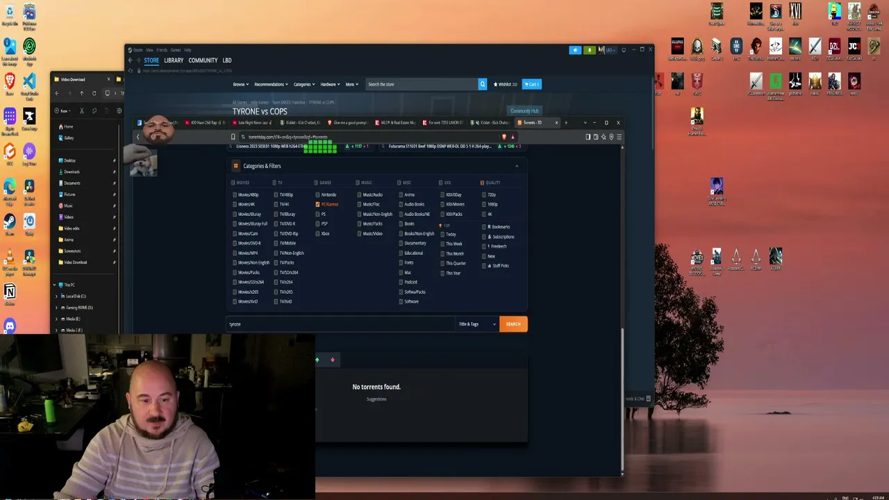Open the Title & Tags search scope dropdown

coord(476,324)
